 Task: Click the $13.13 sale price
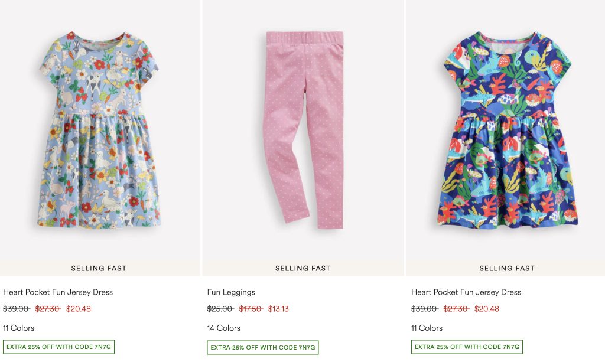pos(278,309)
